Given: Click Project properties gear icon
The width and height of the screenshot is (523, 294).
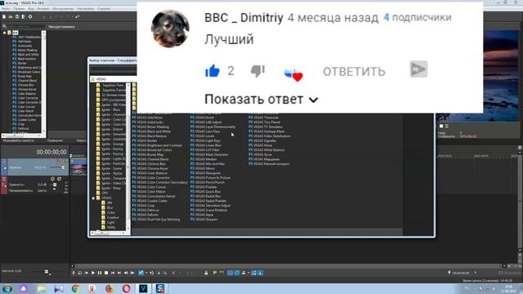Looking at the screenshot, I should tap(30, 16).
